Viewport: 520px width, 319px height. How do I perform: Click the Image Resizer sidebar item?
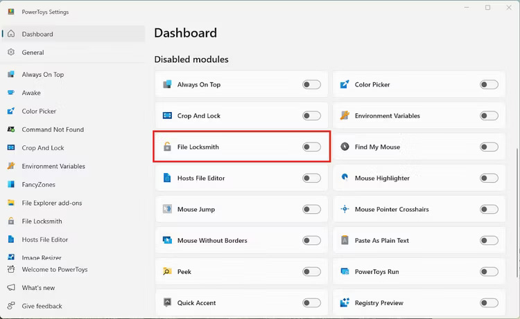pos(42,257)
